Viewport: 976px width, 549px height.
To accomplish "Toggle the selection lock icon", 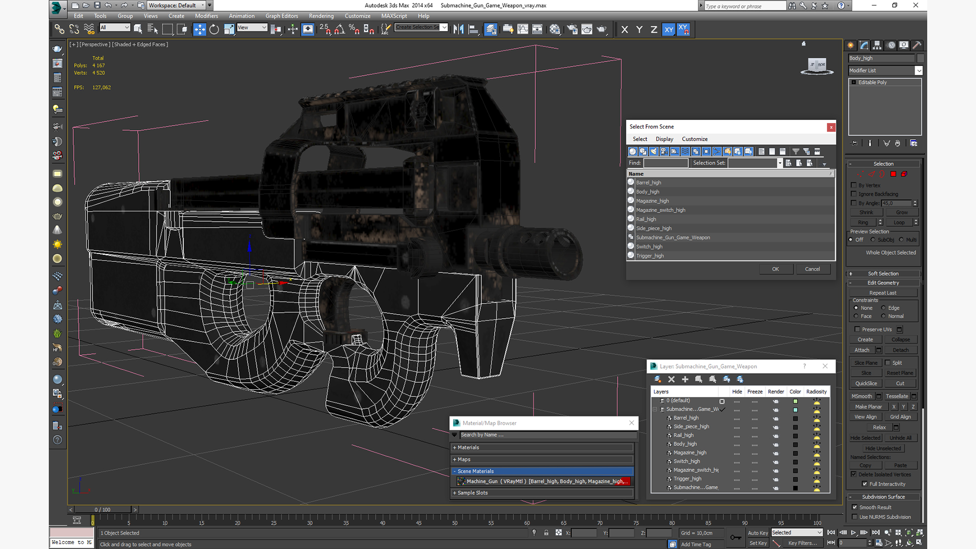I will tap(546, 533).
